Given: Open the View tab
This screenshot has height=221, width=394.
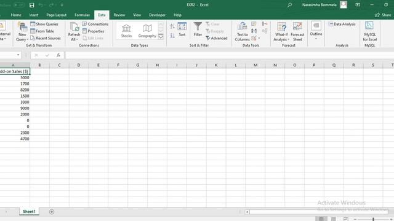Looking at the screenshot, I should [137, 15].
